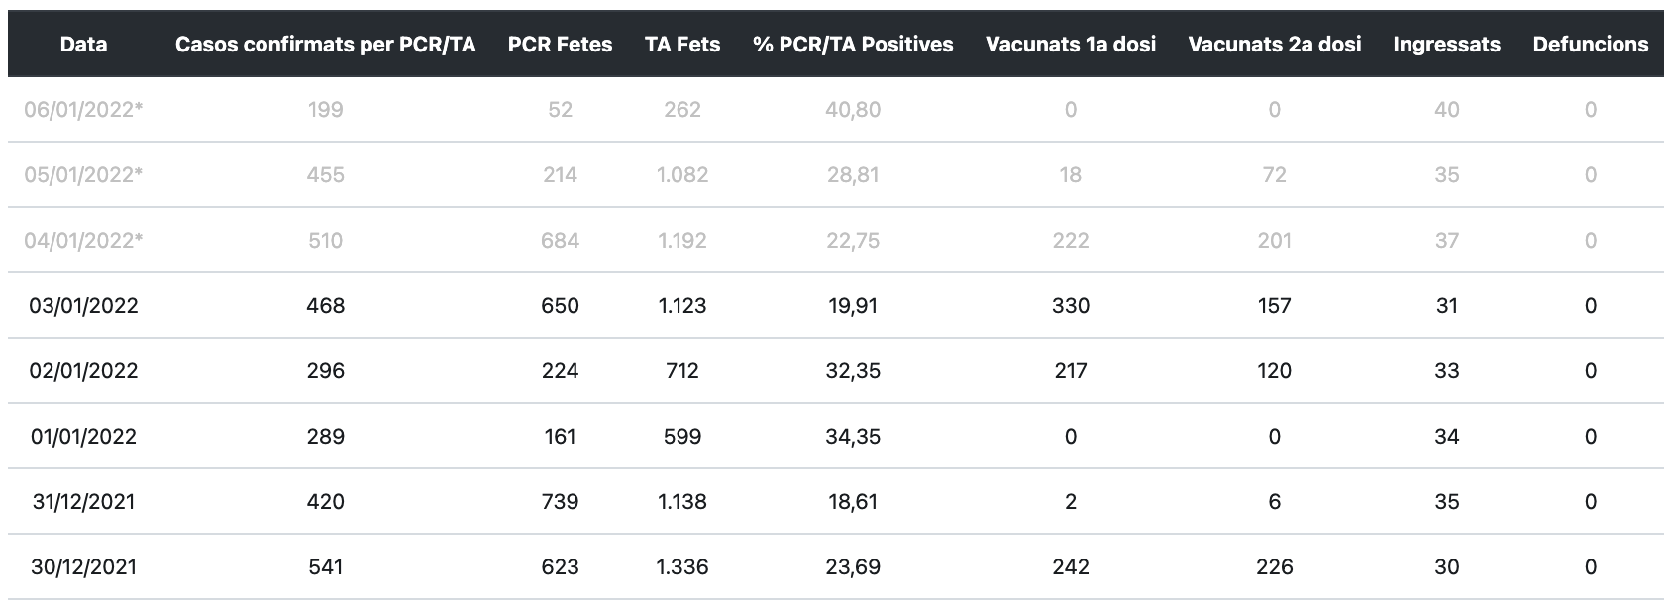This screenshot has width=1672, height=610.
Task: Select the Ingressats column header
Action: pyautogui.click(x=1446, y=45)
